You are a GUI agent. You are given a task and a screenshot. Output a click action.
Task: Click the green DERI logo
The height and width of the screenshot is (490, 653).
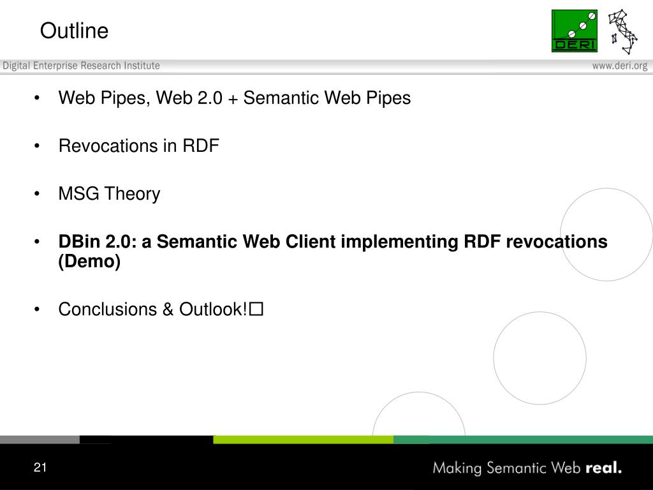coord(575,31)
